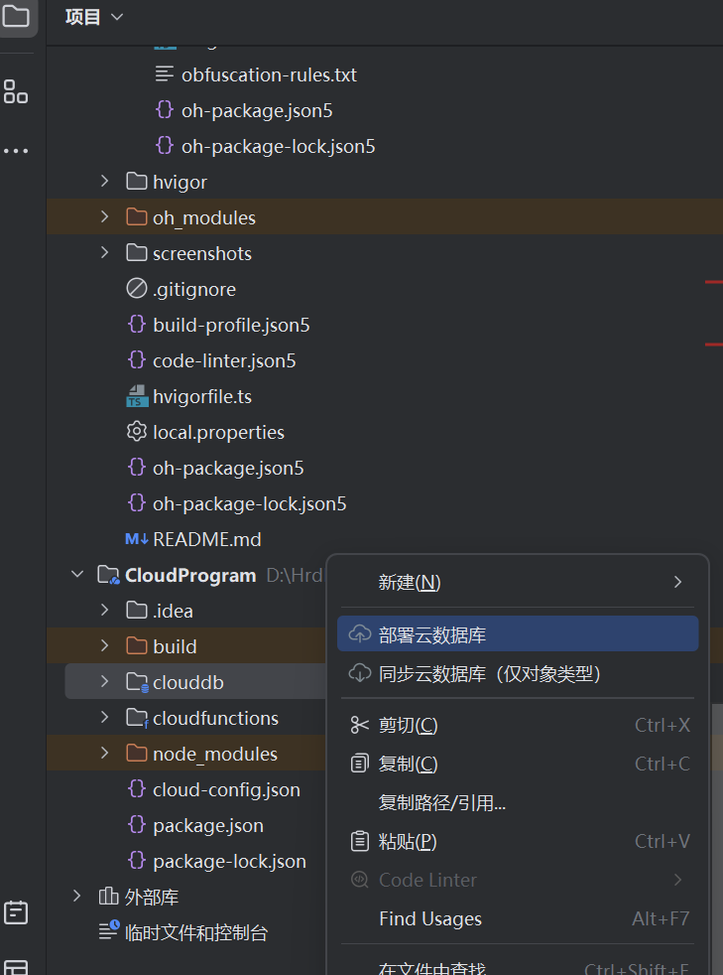Expand the cloudfunctions folder
Screen dimensions: 723x975
click(x=105, y=718)
